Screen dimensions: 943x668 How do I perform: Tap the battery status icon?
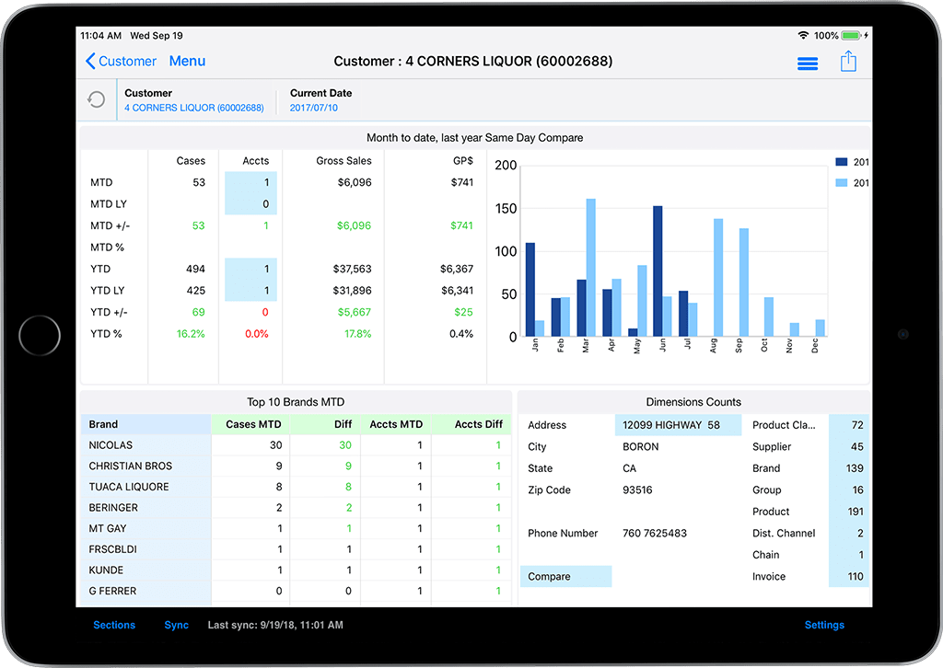(852, 36)
